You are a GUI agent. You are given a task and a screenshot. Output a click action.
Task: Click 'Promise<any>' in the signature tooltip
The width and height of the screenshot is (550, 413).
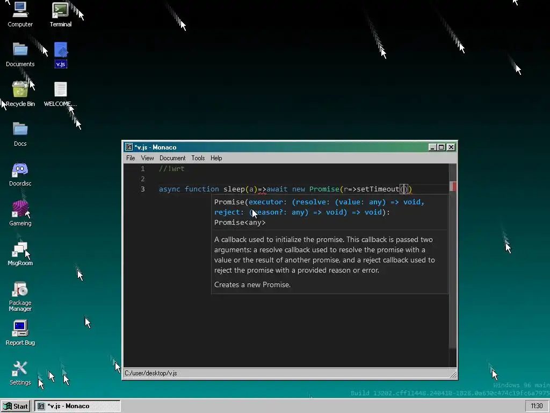click(x=240, y=223)
